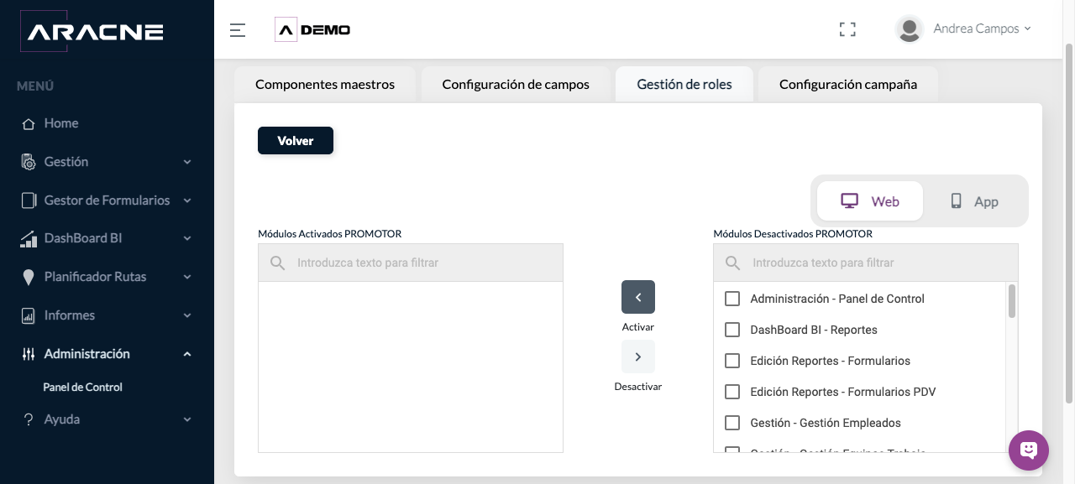The height and width of the screenshot is (484, 1075).
Task: Switch to Configuración de campos tab
Action: [x=516, y=84]
